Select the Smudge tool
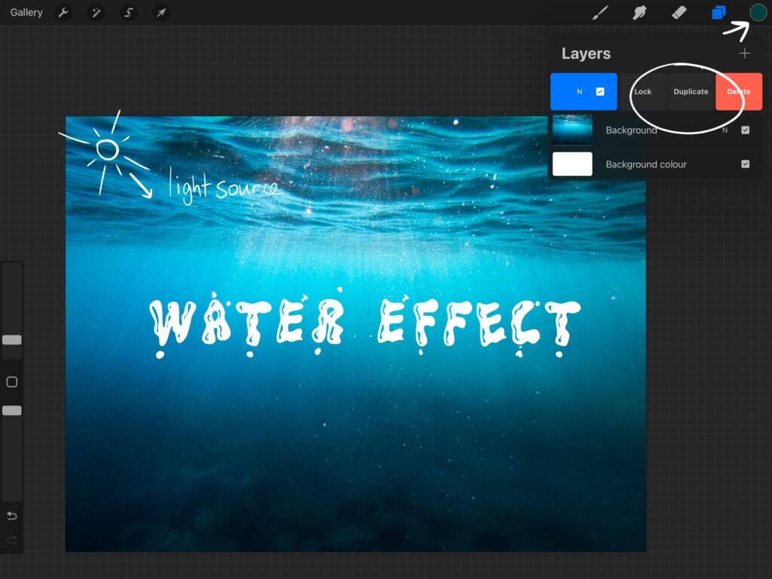This screenshot has width=772, height=579. coord(639,13)
